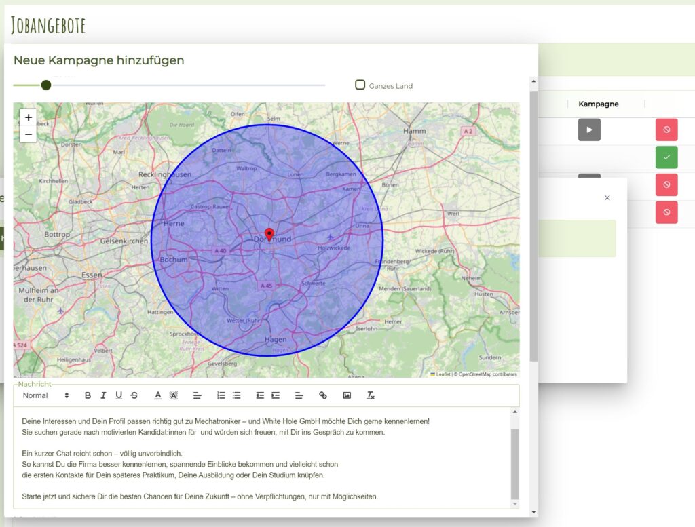Enable the Ganzes Land checkbox
The image size is (695, 527).
coord(360,85)
